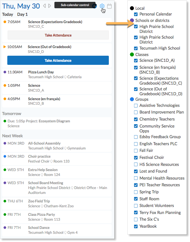The height and width of the screenshot is (242, 190).
Task: Uncheck Staff Room group calendar
Action: 136,199
